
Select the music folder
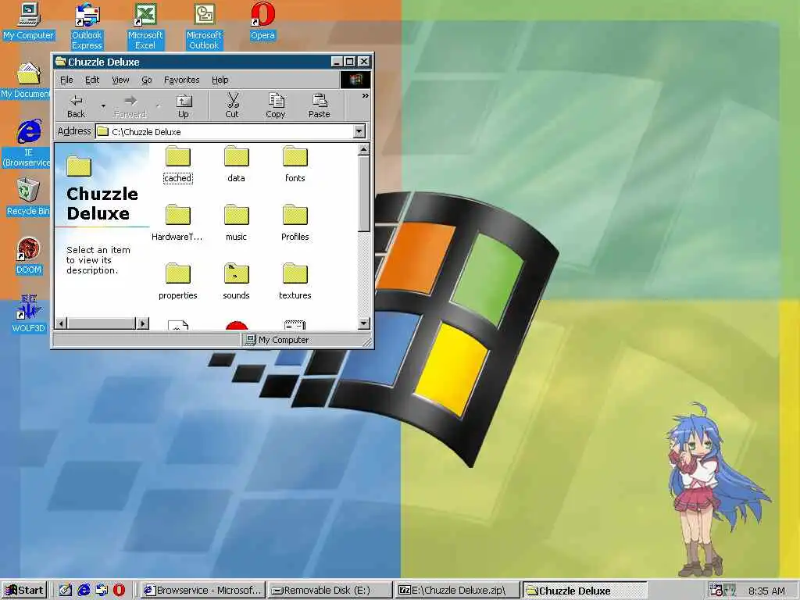(x=236, y=223)
